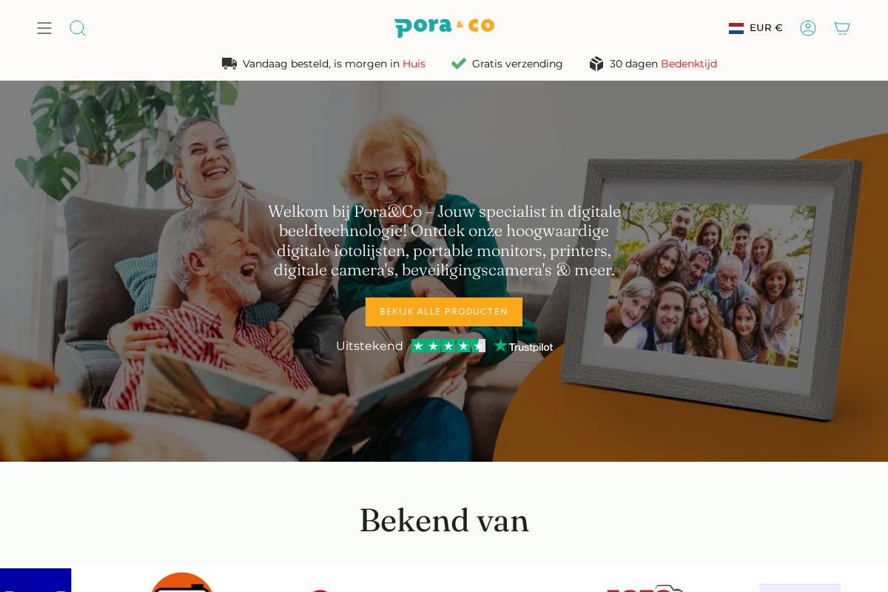Click the package box icon
Viewport: 888px width, 592px height.
(596, 64)
